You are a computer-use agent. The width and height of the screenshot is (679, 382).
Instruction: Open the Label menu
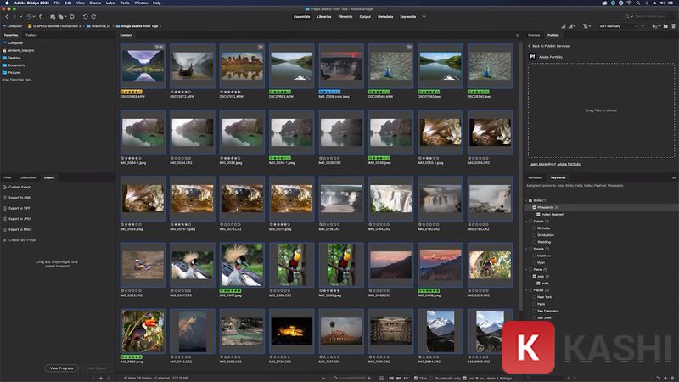coord(111,3)
